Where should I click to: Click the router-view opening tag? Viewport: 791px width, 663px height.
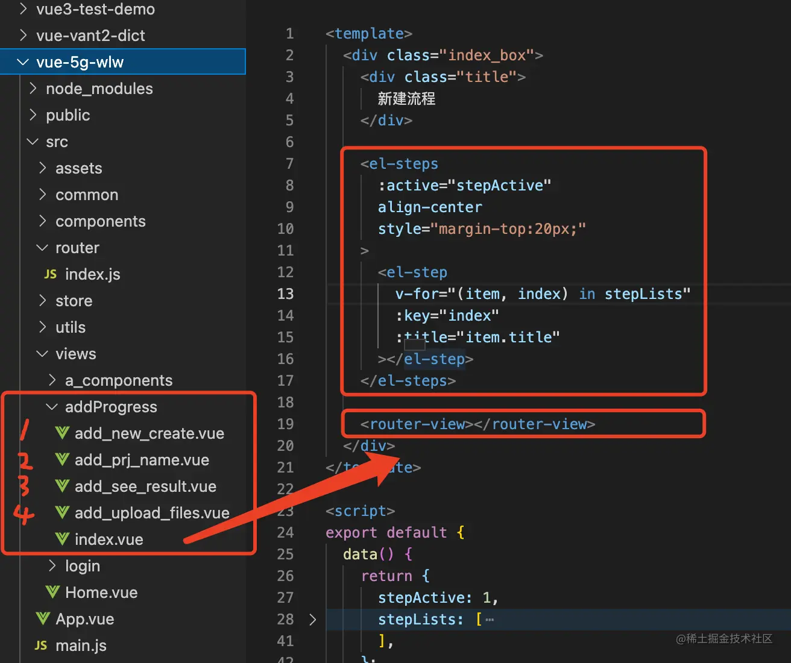click(417, 424)
